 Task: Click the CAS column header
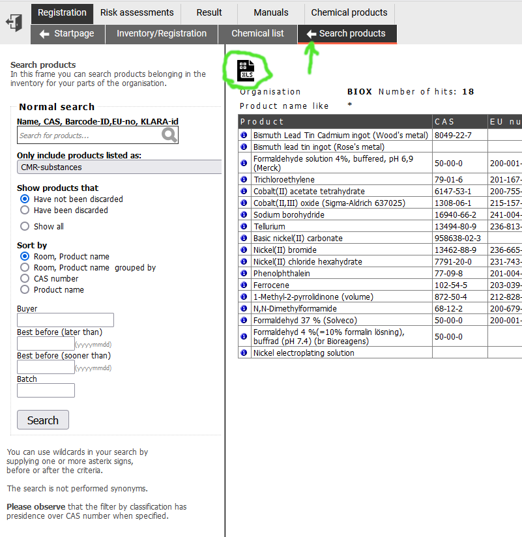click(x=460, y=122)
